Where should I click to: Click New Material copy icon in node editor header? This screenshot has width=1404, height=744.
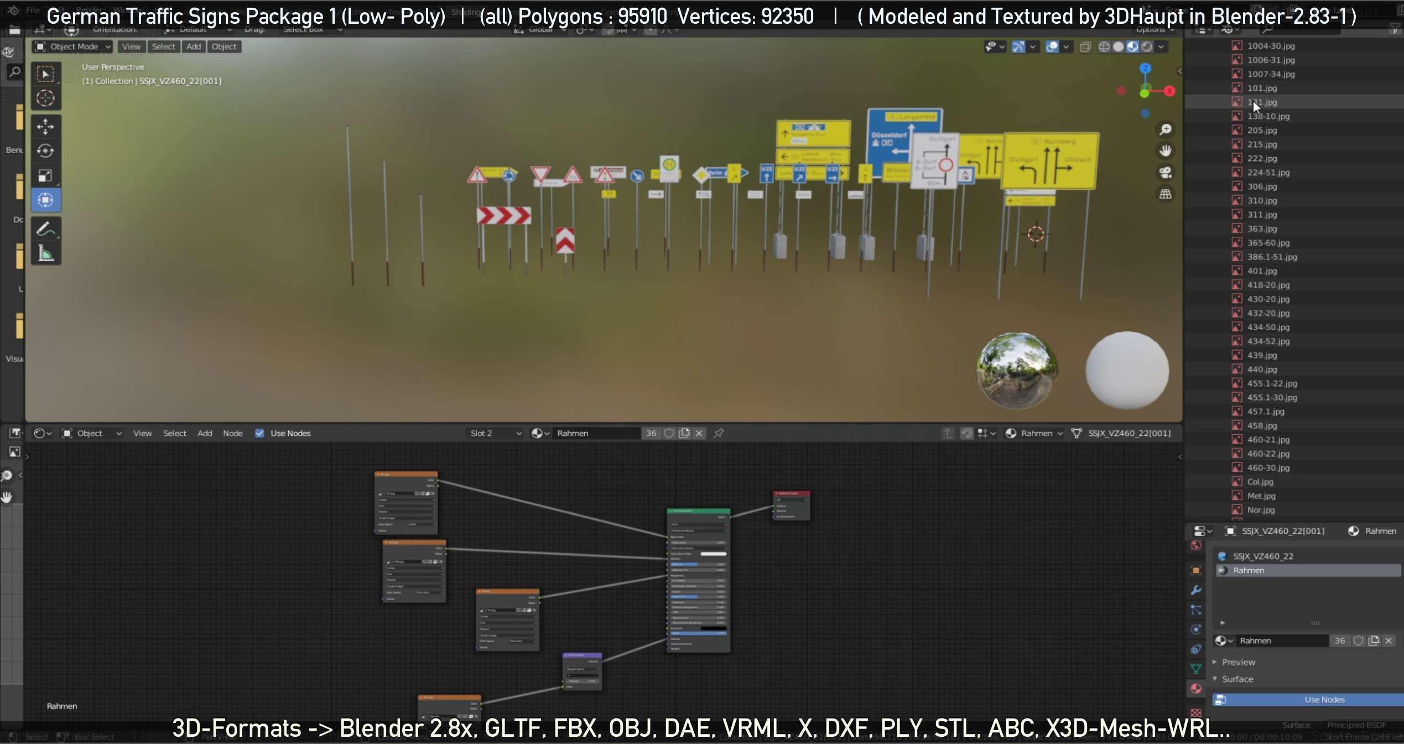pos(684,433)
